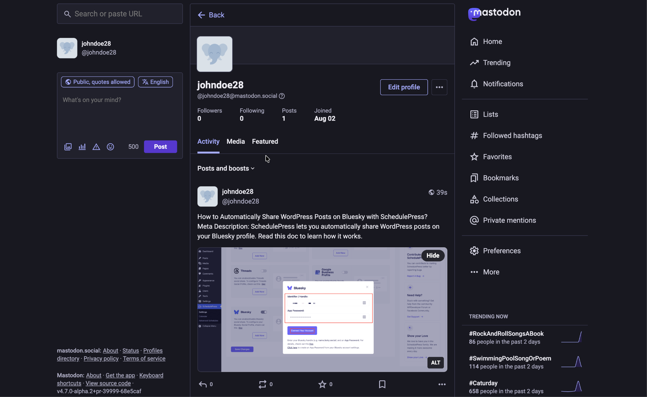Open Lists in sidebar

pyautogui.click(x=484, y=115)
